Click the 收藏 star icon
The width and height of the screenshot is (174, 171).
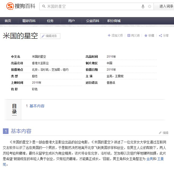click(146, 35)
